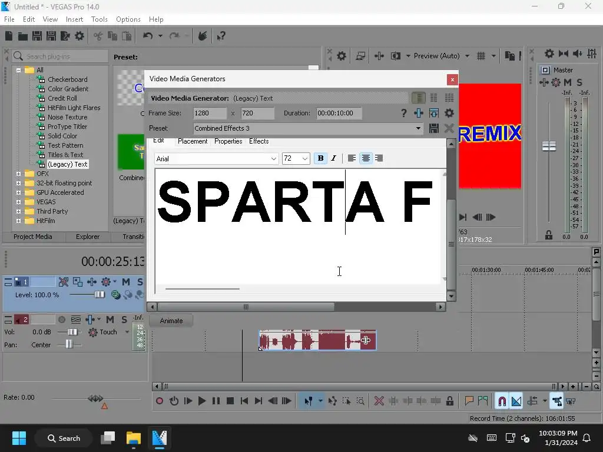This screenshot has height=452, width=603.
Task: Switch to the Effects tab in generator
Action: tap(259, 141)
